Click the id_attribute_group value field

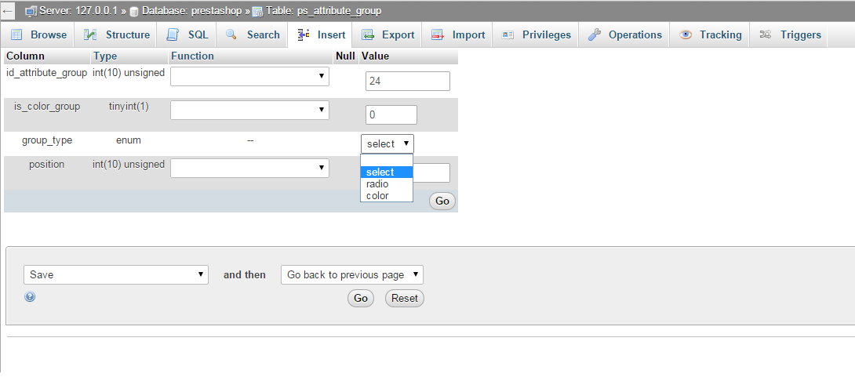tap(408, 82)
